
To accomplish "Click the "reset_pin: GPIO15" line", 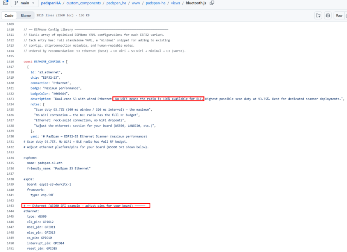I will pyautogui.click(x=42, y=249).
